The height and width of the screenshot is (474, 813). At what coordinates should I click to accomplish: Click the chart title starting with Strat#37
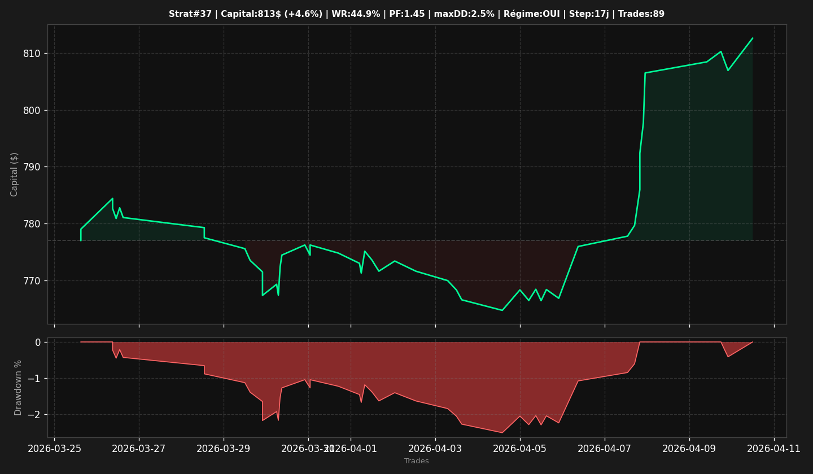click(417, 14)
